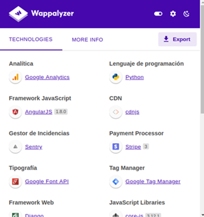This screenshot has height=217, width=204.
Task: Click the Django icon
Action: click(16, 215)
